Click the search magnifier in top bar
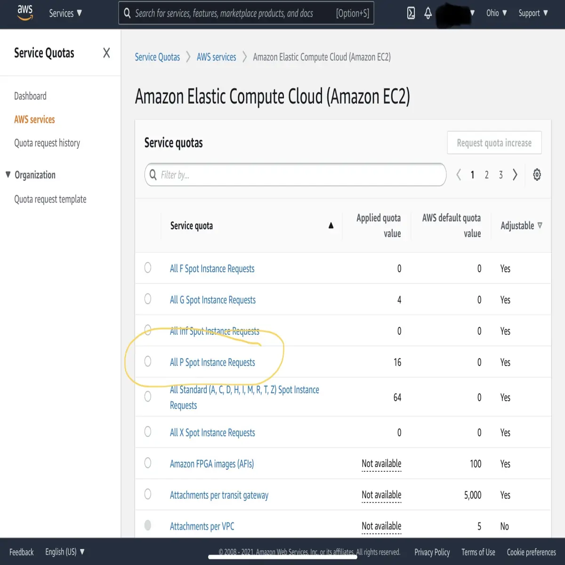The height and width of the screenshot is (565, 565). 127,13
